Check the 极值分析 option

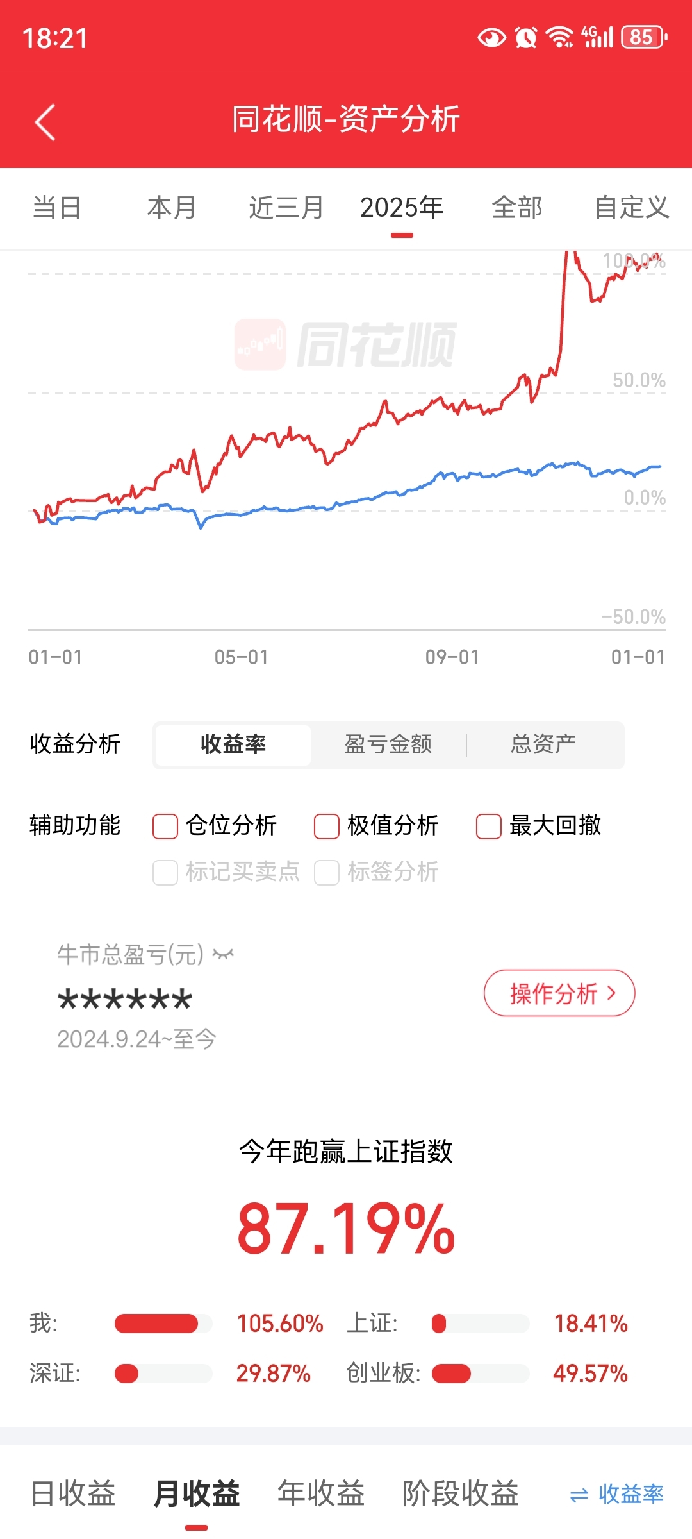pyautogui.click(x=327, y=826)
